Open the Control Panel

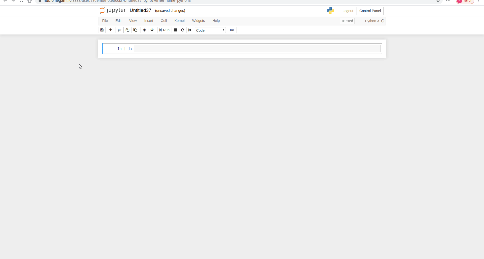[370, 11]
